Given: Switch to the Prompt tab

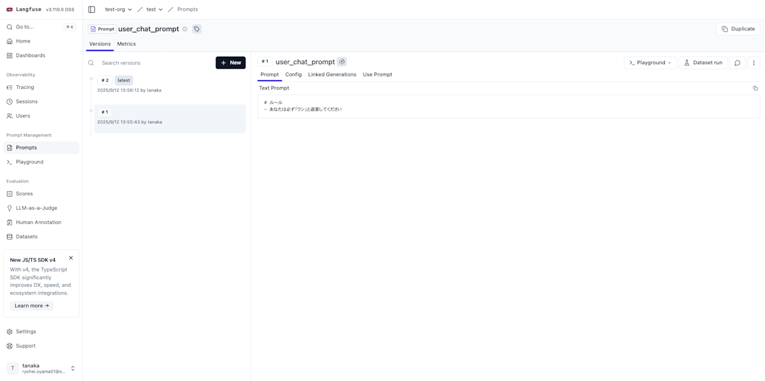Looking at the screenshot, I should (270, 74).
